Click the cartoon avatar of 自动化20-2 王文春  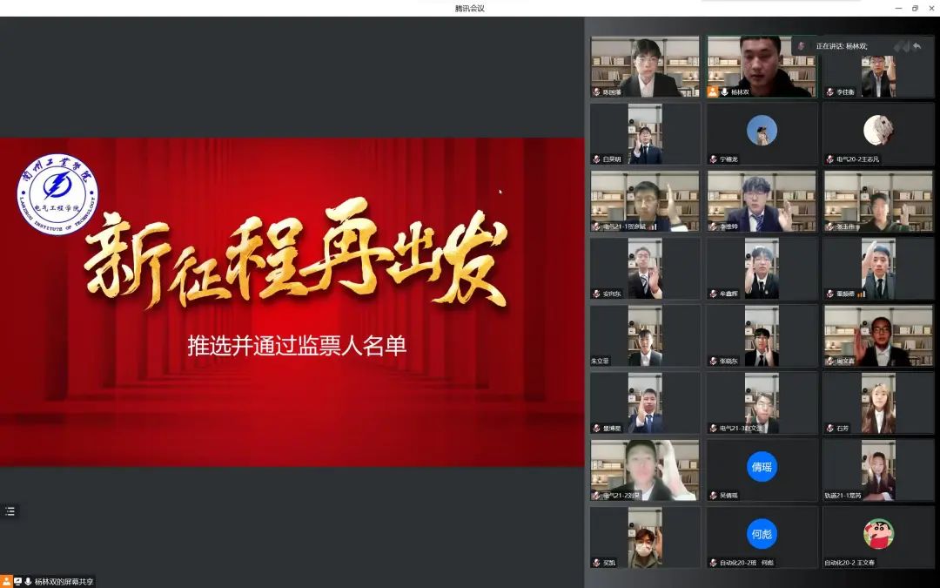878,534
